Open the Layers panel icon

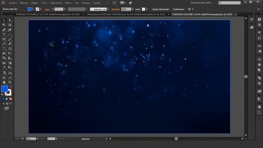259,107
